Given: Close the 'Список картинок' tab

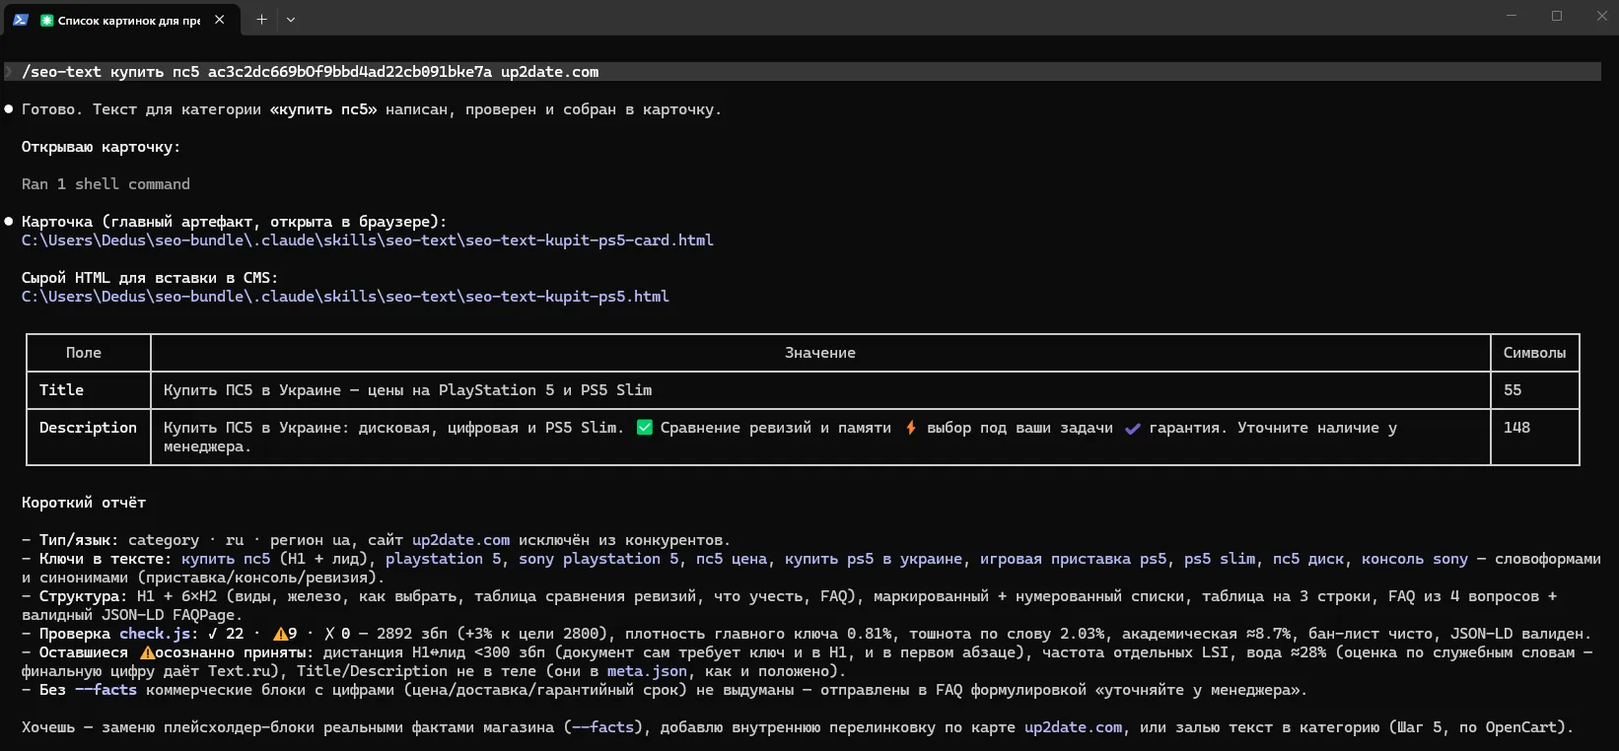Looking at the screenshot, I should click(x=219, y=19).
